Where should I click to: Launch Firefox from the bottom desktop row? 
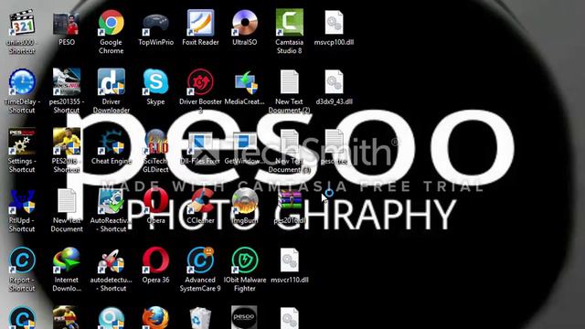pos(155,318)
